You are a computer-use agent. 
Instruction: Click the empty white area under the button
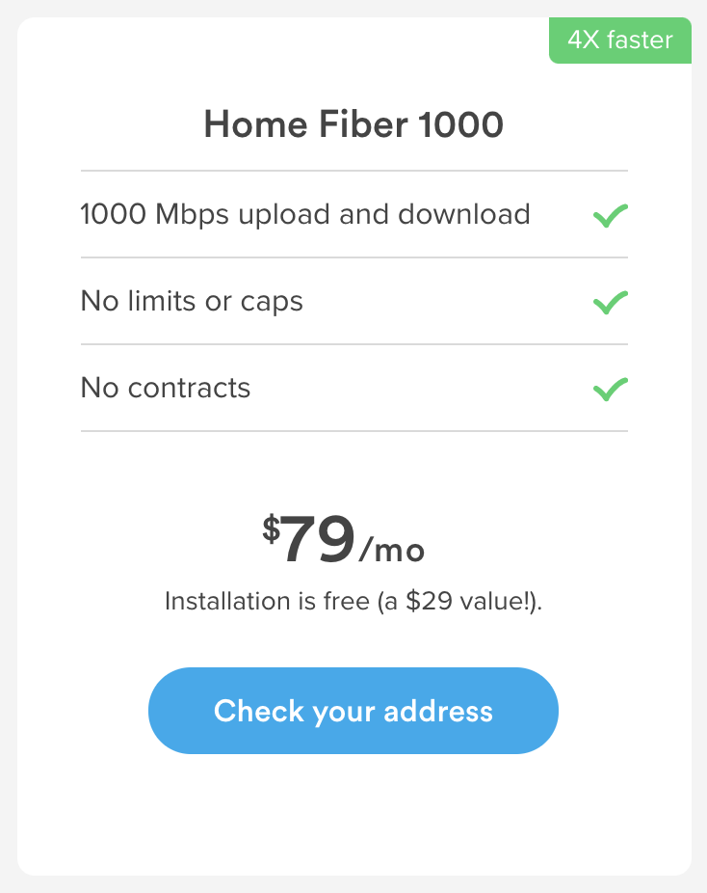[x=353, y=815]
